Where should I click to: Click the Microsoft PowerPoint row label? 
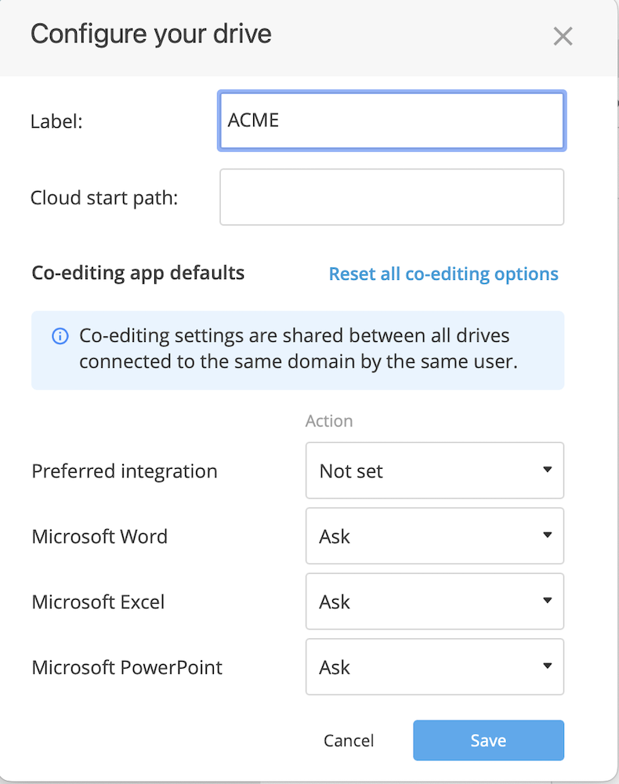click(127, 667)
